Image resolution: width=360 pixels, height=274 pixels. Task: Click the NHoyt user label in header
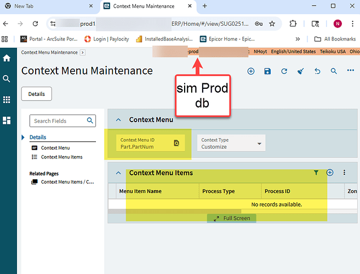pos(260,52)
